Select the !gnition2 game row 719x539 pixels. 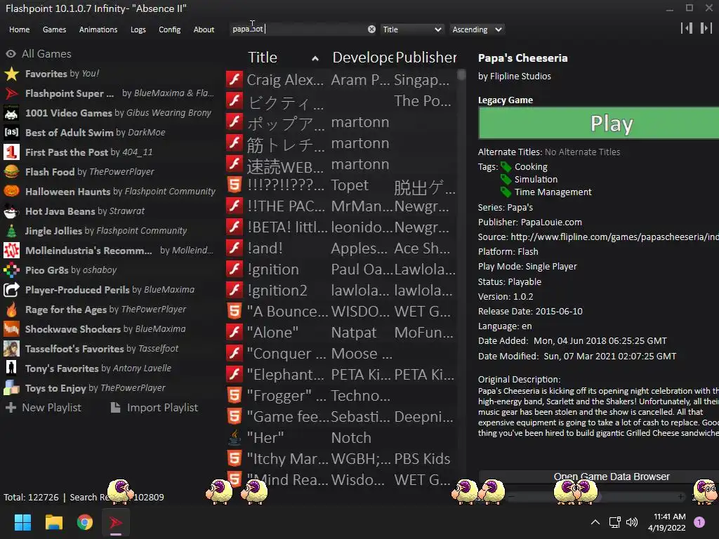(x=341, y=290)
